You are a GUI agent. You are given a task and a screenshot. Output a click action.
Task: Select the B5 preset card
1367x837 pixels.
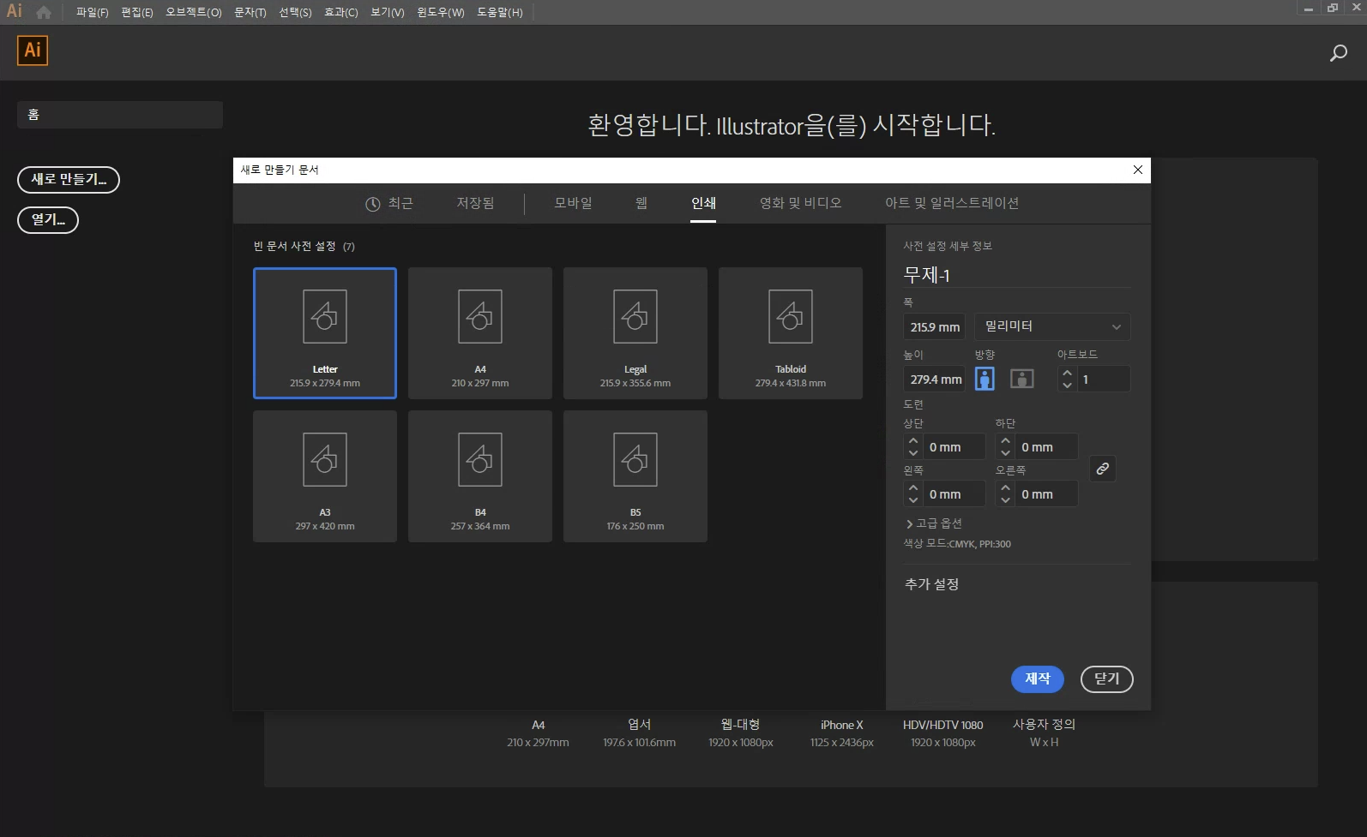click(x=635, y=476)
